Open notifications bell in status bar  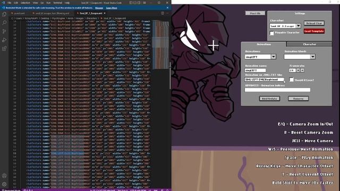tap(168, 190)
